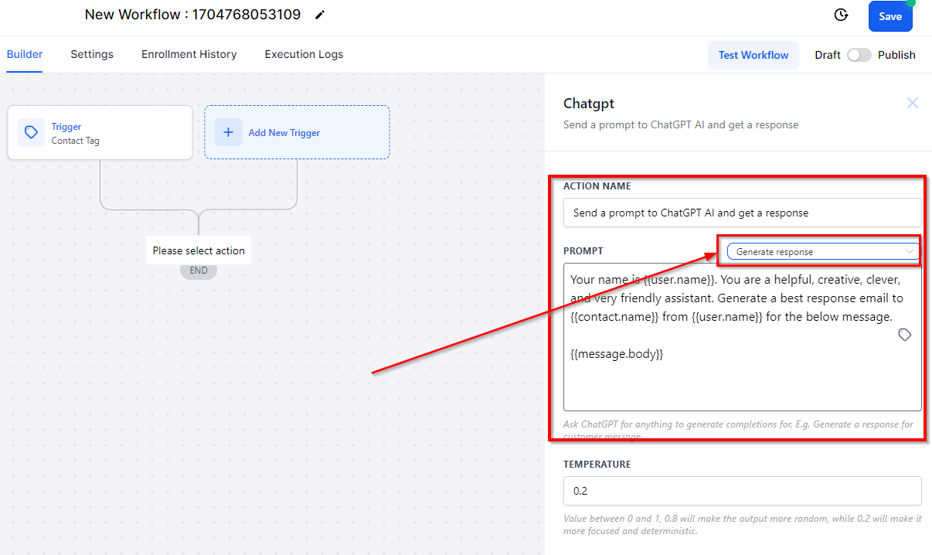Open the Enrollment History tab
The width and height of the screenshot is (932, 555).
click(x=189, y=54)
